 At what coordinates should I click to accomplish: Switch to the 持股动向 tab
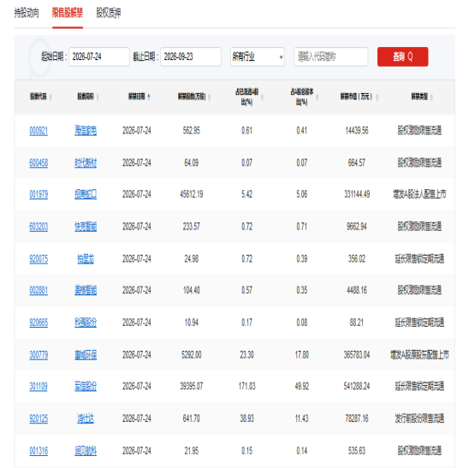pos(27,13)
